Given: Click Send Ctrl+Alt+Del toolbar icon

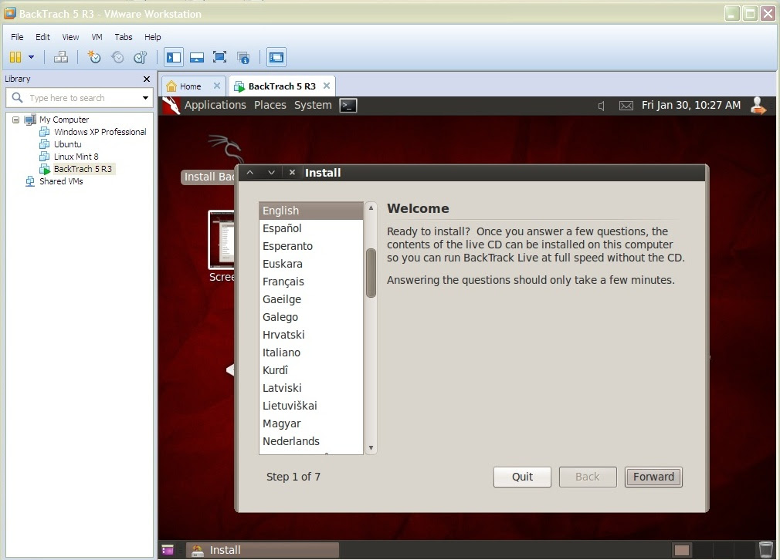Looking at the screenshot, I should coord(61,57).
